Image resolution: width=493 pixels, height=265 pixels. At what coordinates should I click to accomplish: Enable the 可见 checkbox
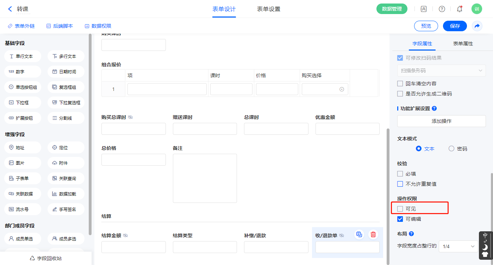[x=400, y=209]
